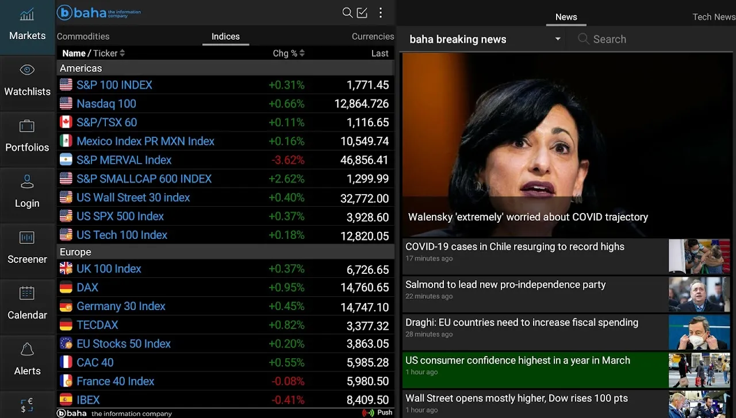736x418 pixels.
Task: Click the S&P/TSX 60 Canada flag icon
Action: click(66, 122)
